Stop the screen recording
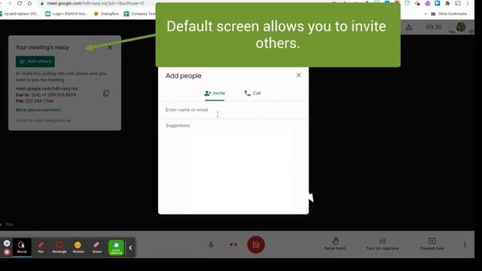Screen dimensions: 482x271 7,252
